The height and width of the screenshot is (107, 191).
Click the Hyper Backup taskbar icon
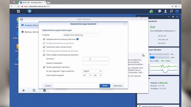30,11
